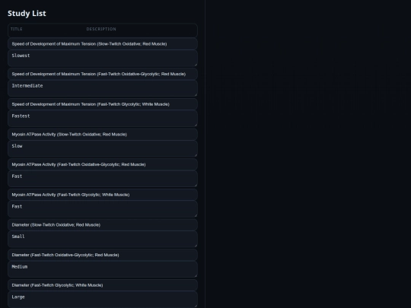411x308 pixels.
Task: Edit title 'Diameter (Fast-Twitch Oxidative-Glycolytic; Red Muscle)'
Action: (x=103, y=255)
